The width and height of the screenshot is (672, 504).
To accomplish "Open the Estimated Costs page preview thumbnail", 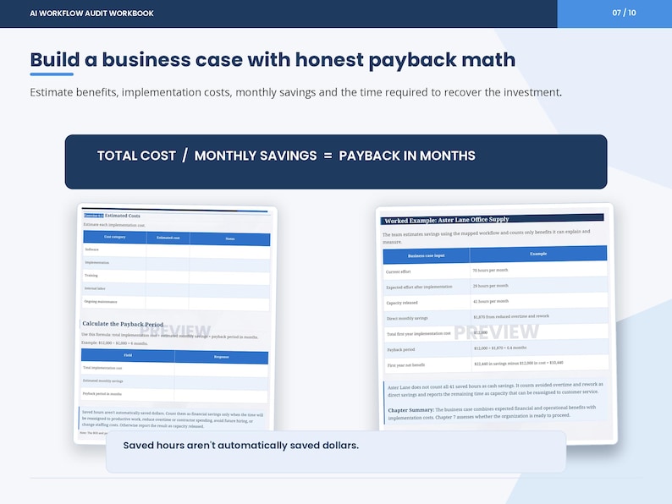I will 175,323.
